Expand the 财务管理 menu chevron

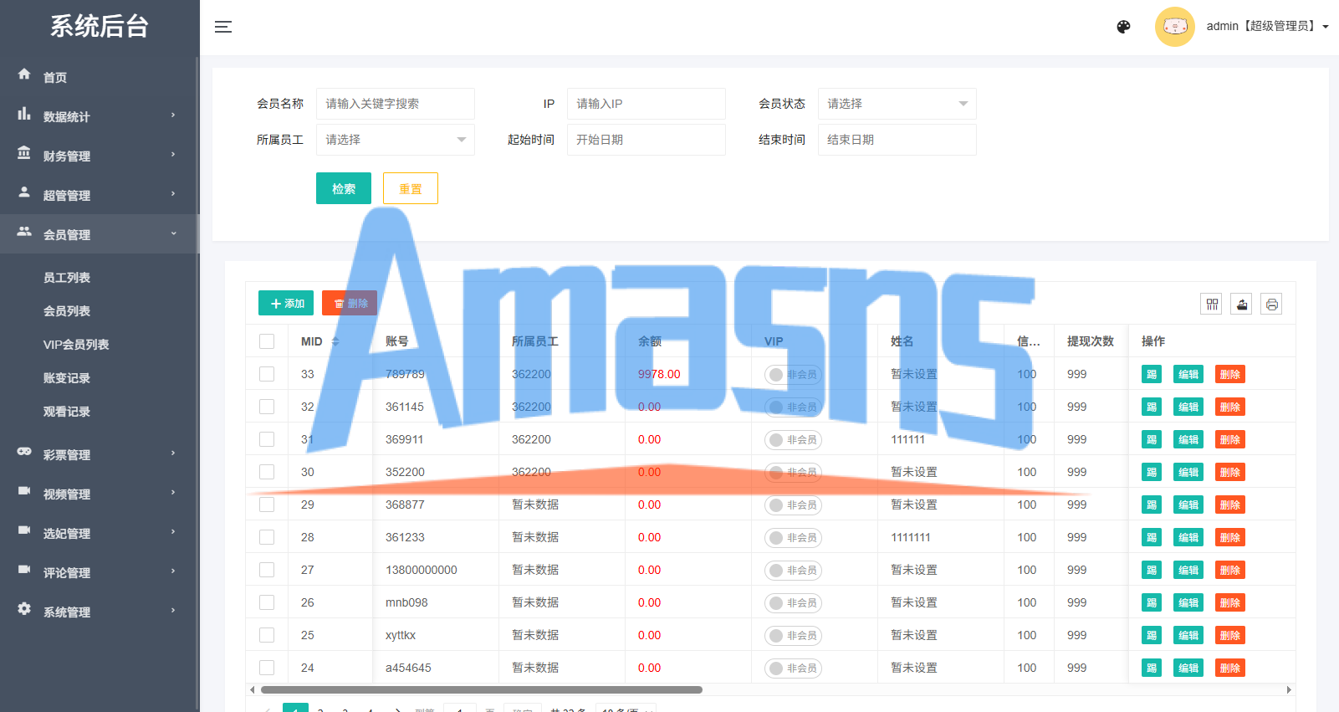point(173,155)
